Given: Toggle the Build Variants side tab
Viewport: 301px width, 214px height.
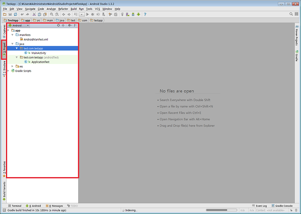Looking at the screenshot, I should click(4, 191).
